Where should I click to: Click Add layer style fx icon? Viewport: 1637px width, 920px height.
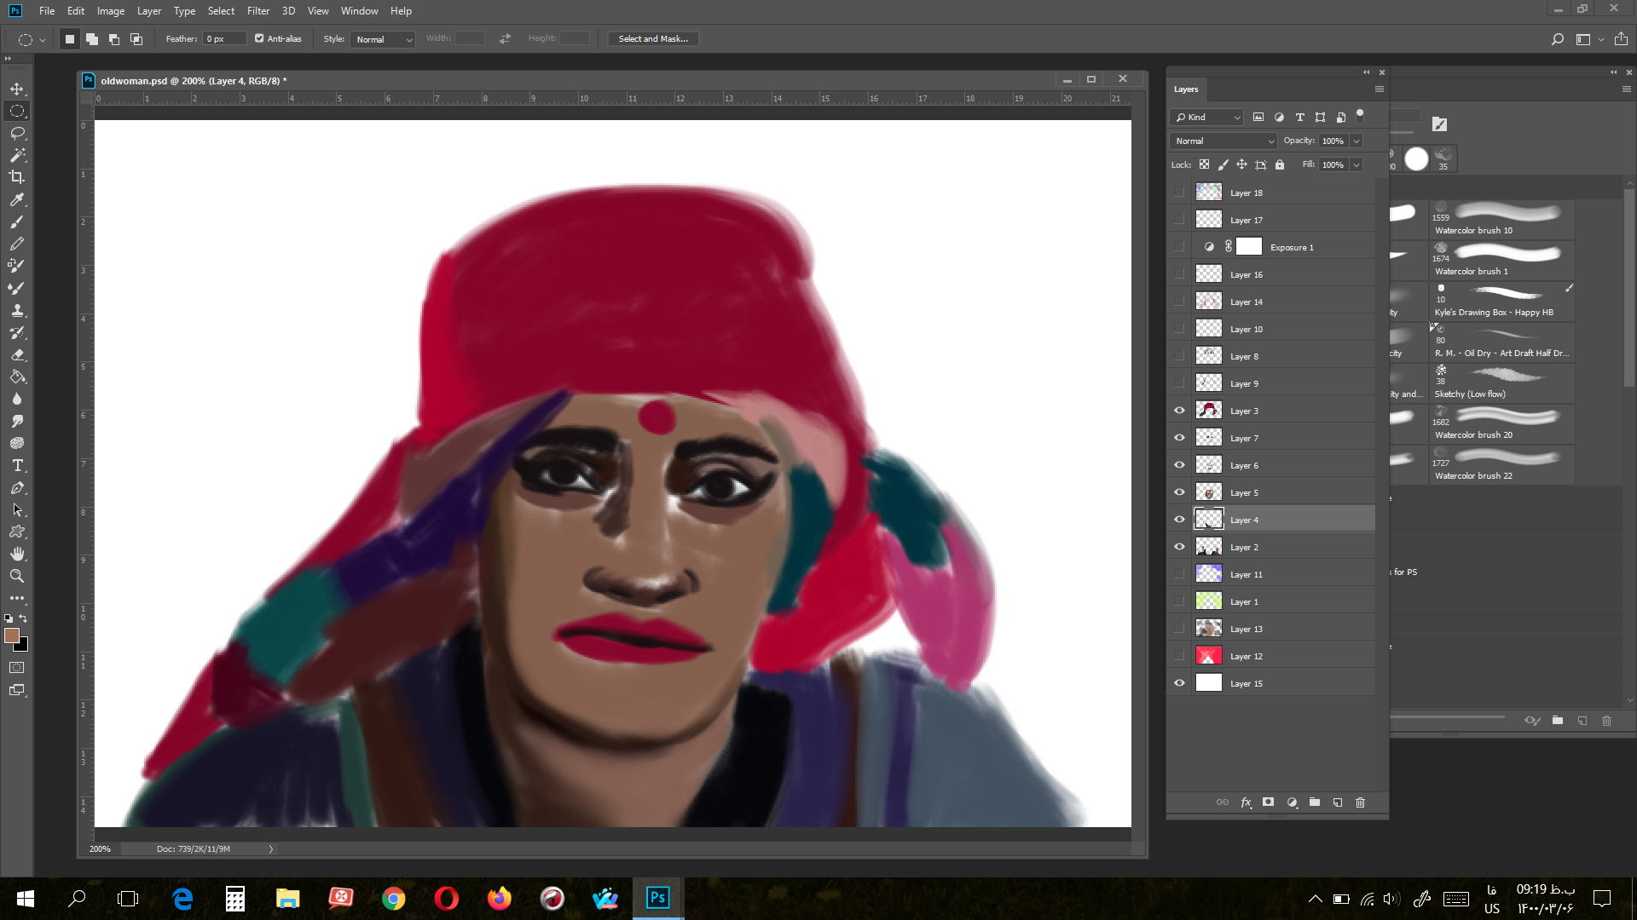(x=1246, y=802)
